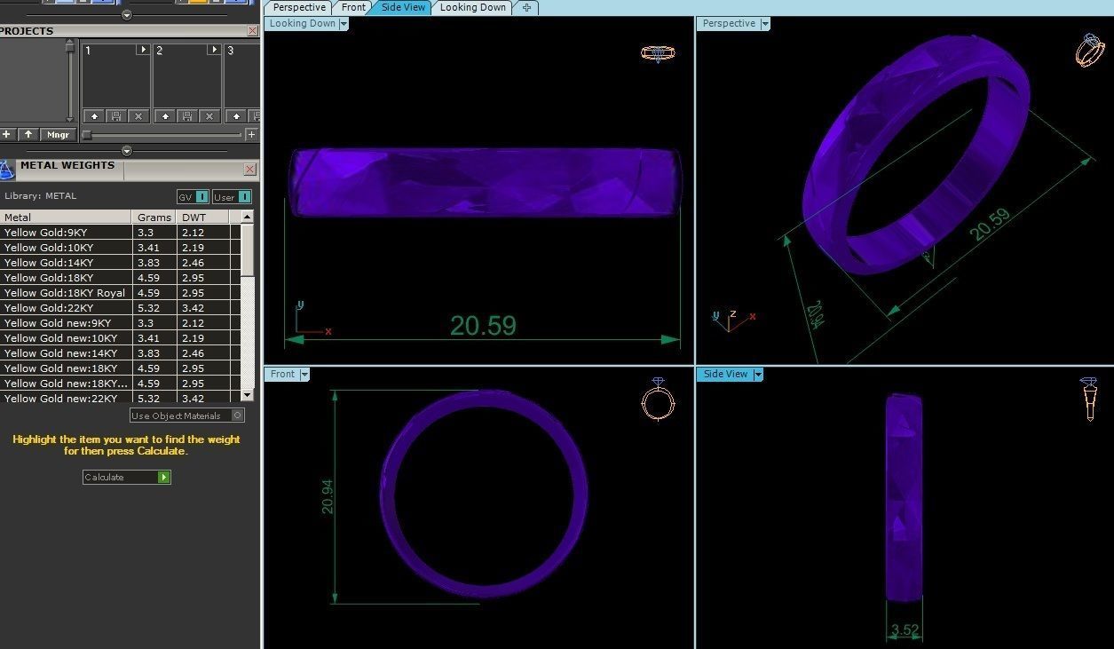Expand project slot 1 play arrow
The image size is (1114, 649).
142,50
